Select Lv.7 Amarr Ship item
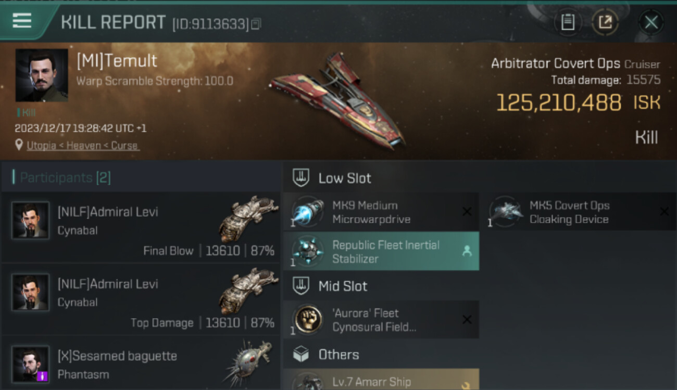 [381, 382]
